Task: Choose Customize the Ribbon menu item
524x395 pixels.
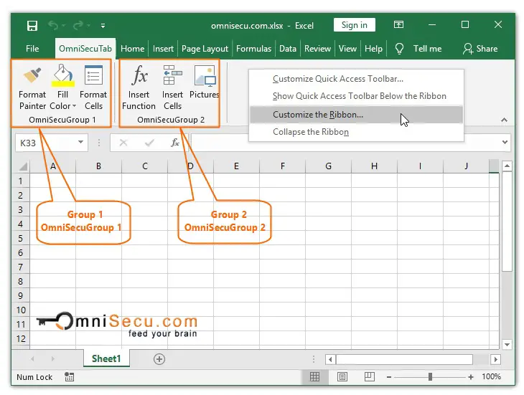Action: (x=356, y=115)
